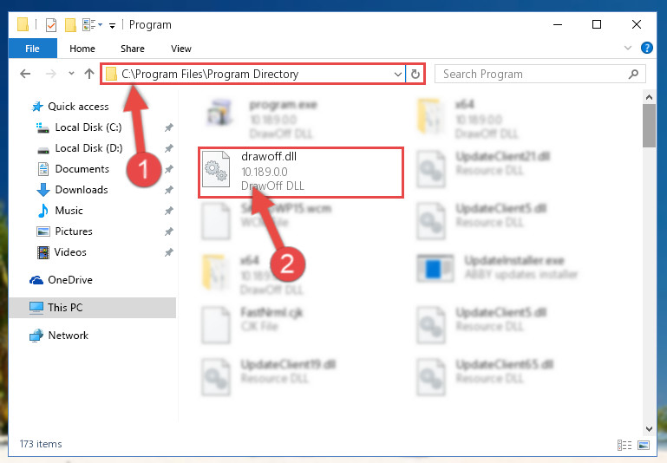This screenshot has width=667, height=463.
Task: Toggle the pin next to Downloads
Action: tap(169, 190)
